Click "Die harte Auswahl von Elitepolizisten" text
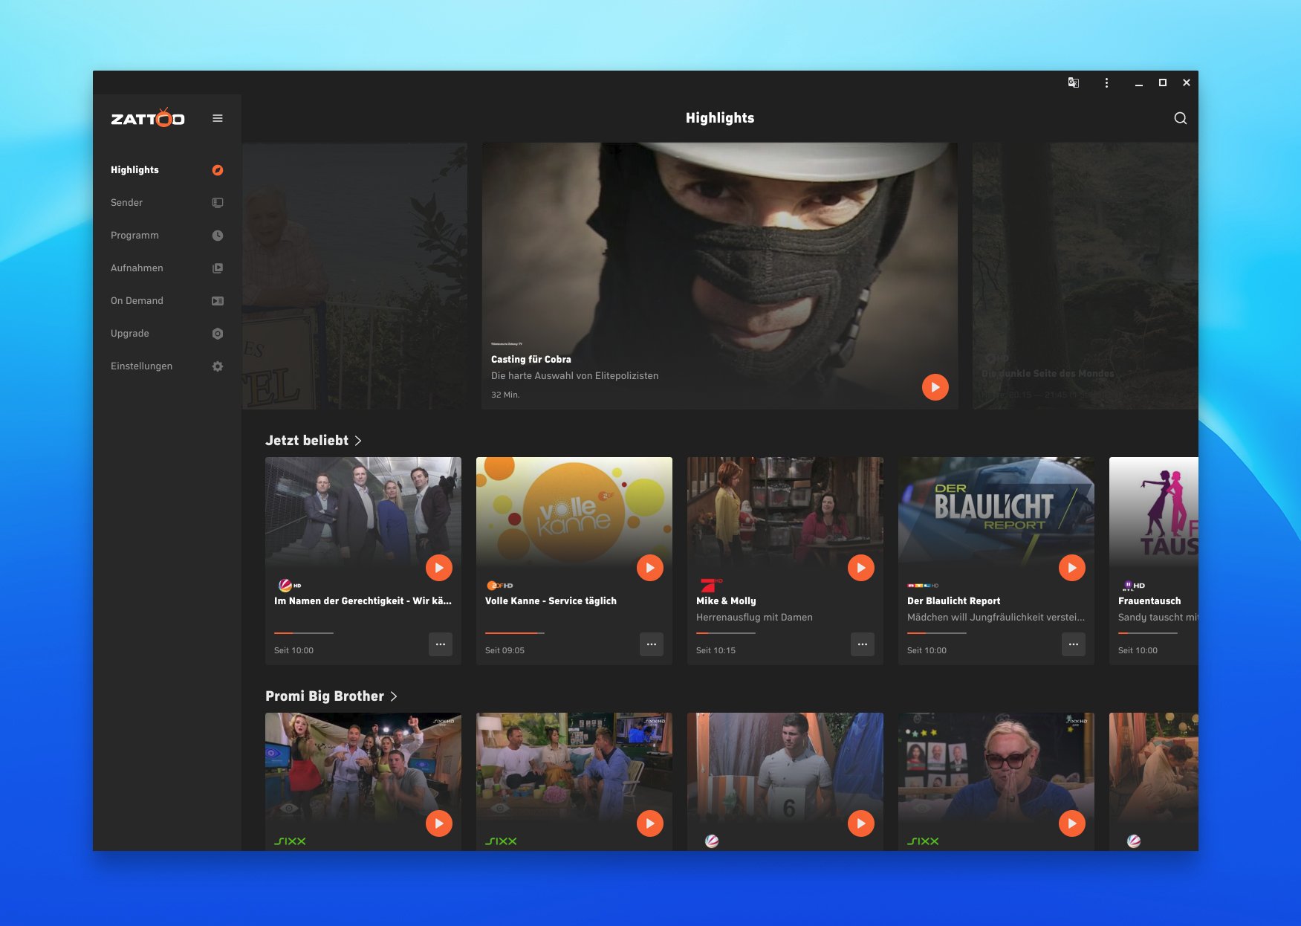 574,376
